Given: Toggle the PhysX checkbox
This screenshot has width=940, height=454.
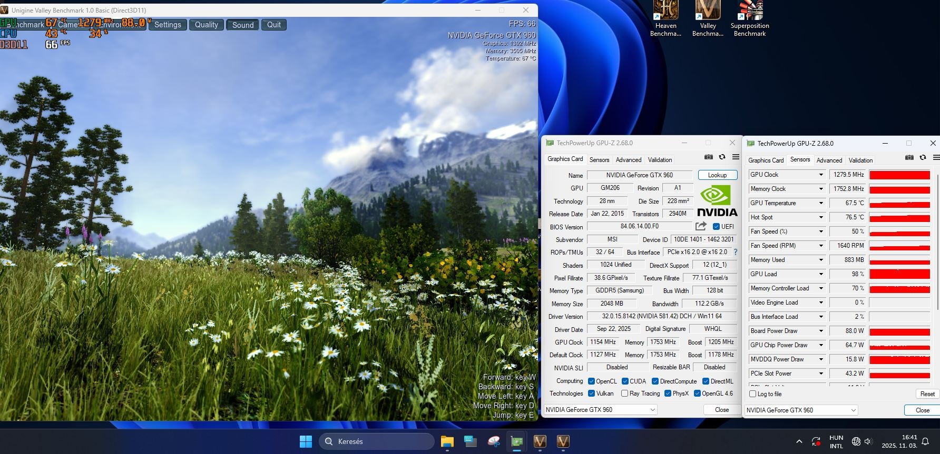Looking at the screenshot, I should click(x=668, y=394).
